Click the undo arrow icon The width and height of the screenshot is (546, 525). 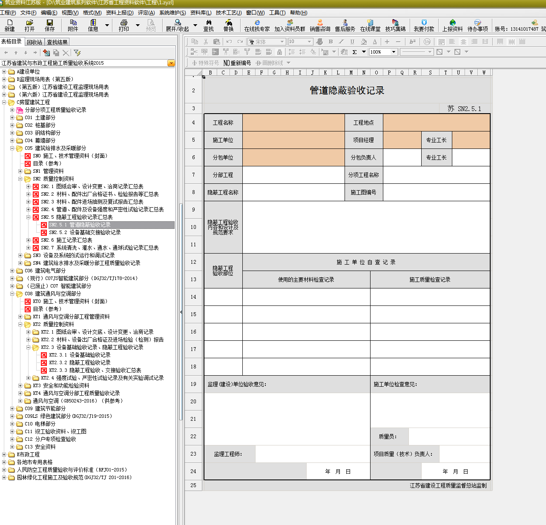229,41
